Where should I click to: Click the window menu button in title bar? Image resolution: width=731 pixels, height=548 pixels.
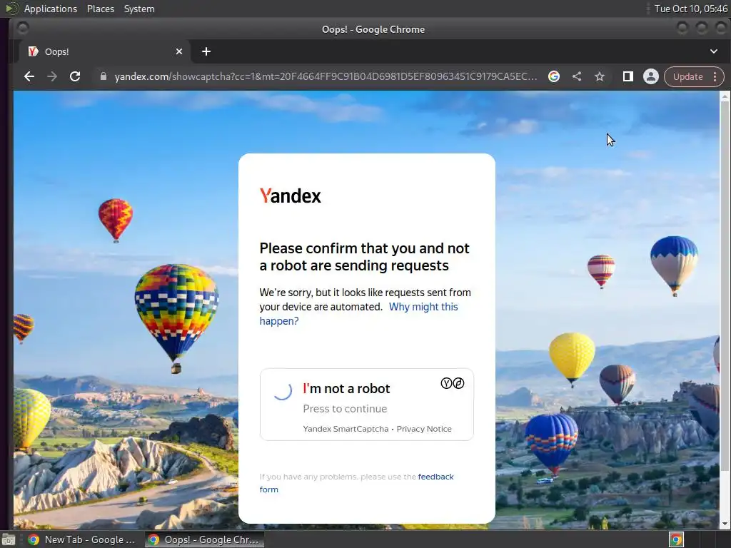(22, 29)
